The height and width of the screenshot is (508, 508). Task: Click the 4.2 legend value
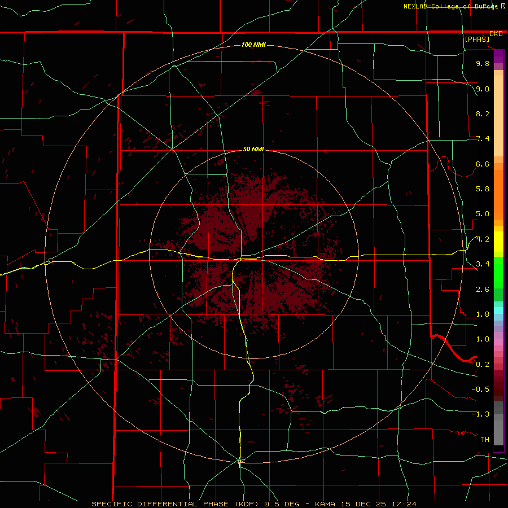483,239
